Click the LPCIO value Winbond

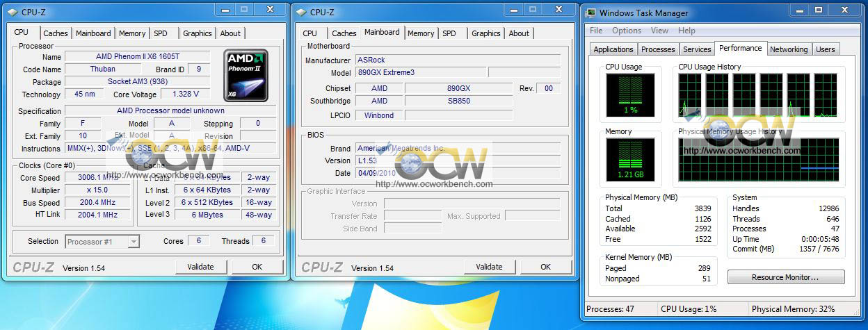click(379, 116)
